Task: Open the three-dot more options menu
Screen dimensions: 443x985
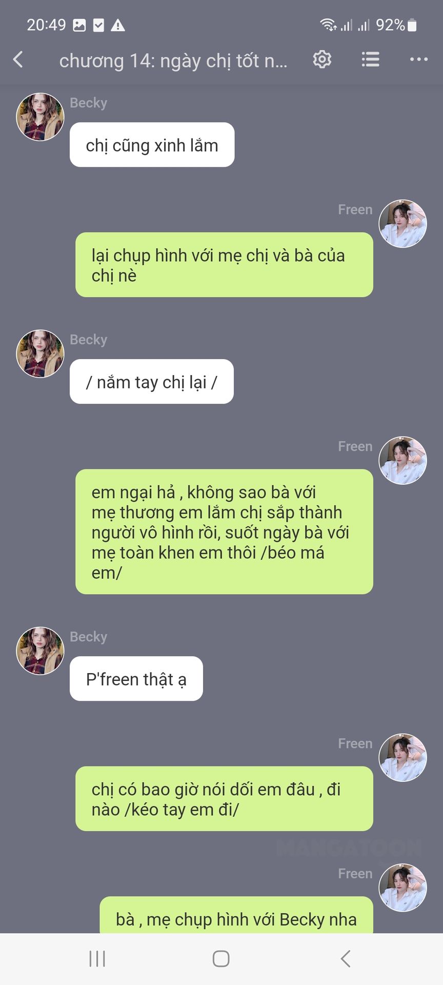Action: click(419, 60)
